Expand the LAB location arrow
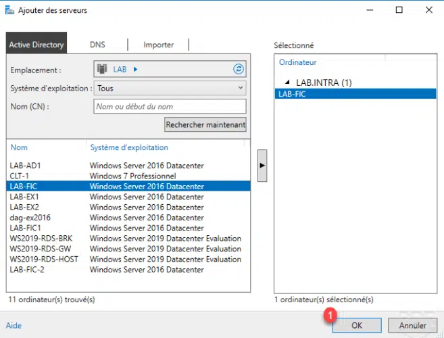 pyautogui.click(x=135, y=69)
